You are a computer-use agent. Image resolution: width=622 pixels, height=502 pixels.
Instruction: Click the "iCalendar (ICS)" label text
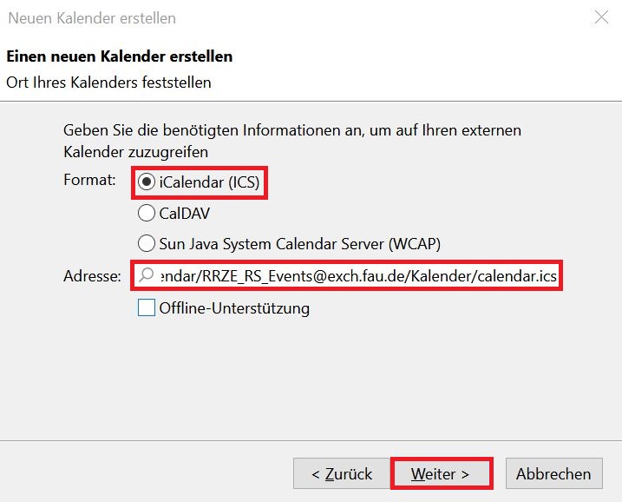[208, 183]
